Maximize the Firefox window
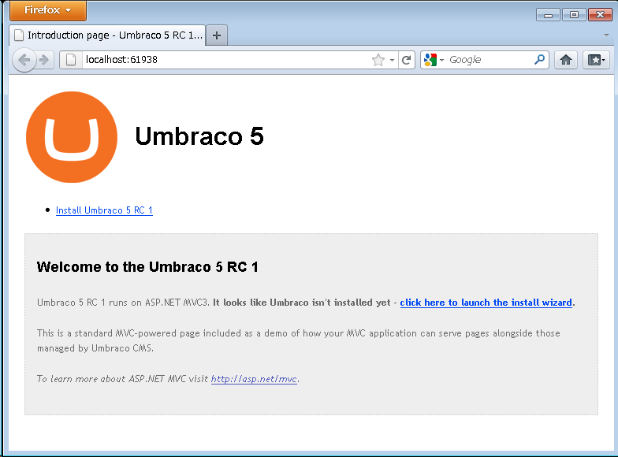Image resolution: width=618 pixels, height=457 pixels. (574, 15)
